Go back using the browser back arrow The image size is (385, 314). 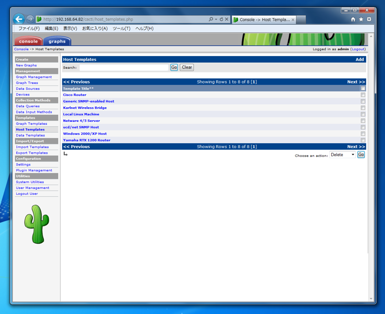coord(19,19)
